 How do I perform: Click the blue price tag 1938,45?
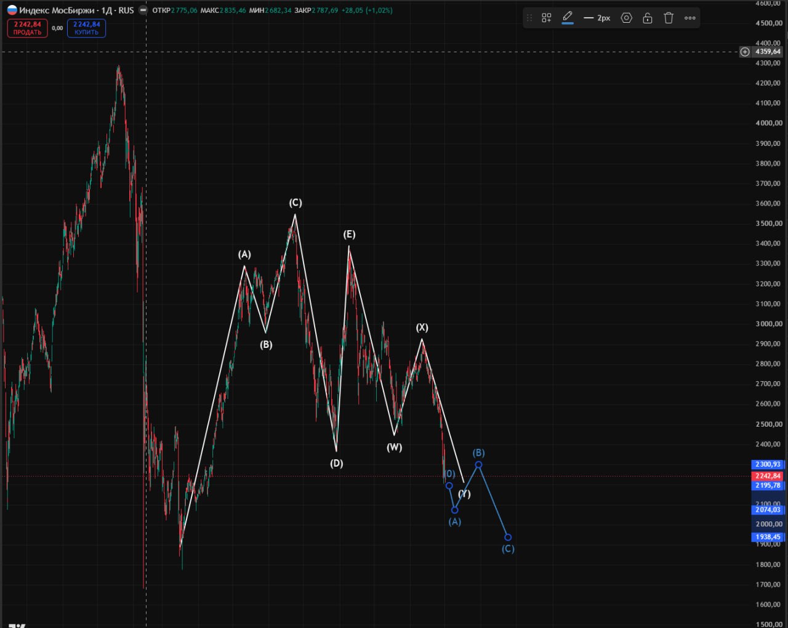[768, 537]
